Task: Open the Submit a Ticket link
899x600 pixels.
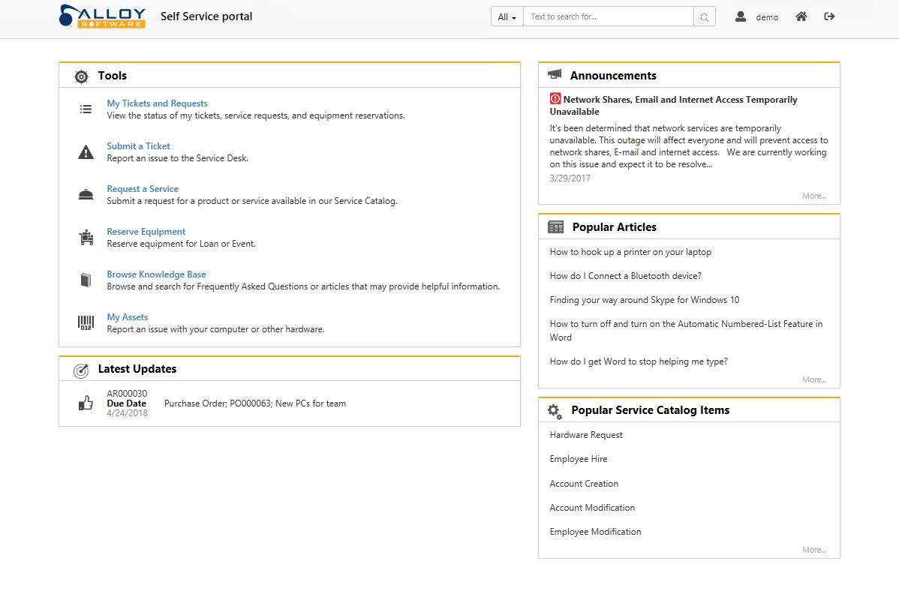Action: 138,146
